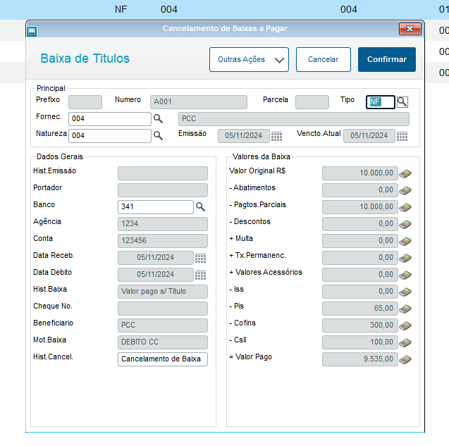Open calculator icon for Valores Acessórios
449x446 pixels.
point(405,275)
